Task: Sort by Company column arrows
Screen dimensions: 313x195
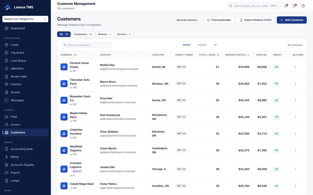Action: coord(75,55)
